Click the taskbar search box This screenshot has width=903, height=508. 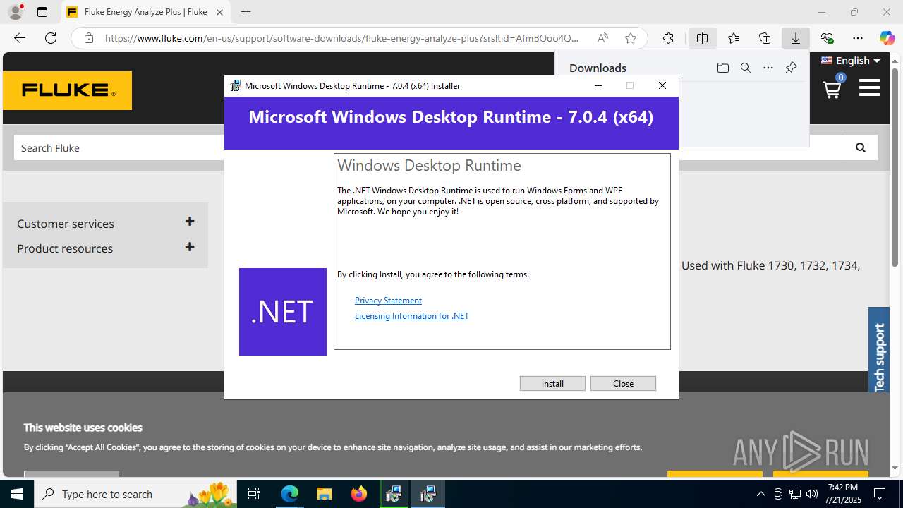(135, 494)
